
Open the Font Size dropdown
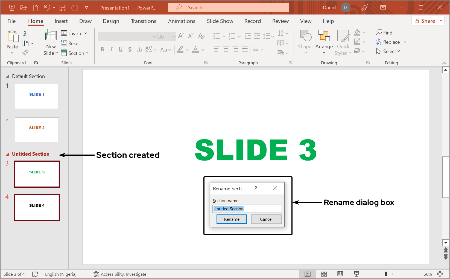point(174,36)
